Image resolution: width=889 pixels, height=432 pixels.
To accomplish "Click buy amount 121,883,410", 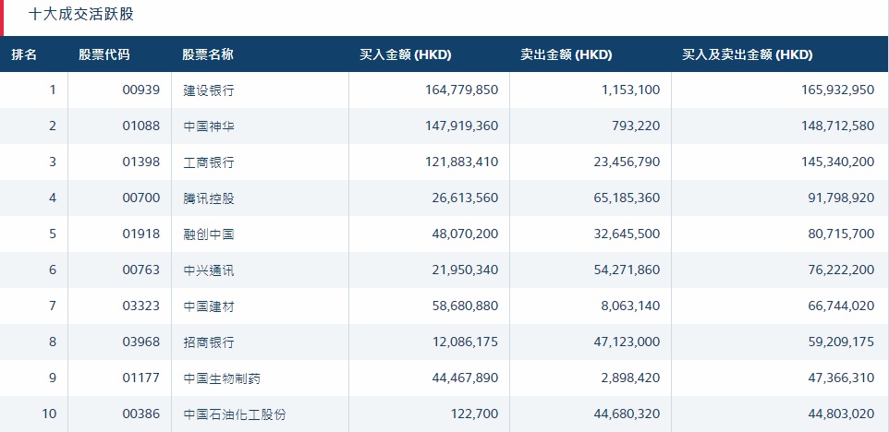I will tap(461, 162).
